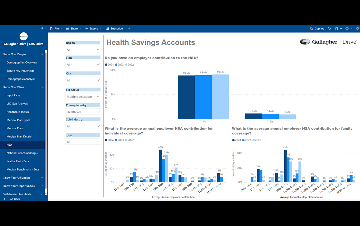
Task: Open the bookmarks icon
Action: tap(336, 29)
